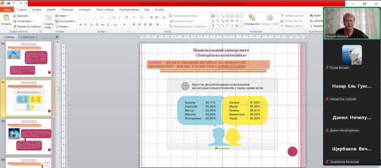Click the Find (Найти) binoculars icon

pos(311,16)
